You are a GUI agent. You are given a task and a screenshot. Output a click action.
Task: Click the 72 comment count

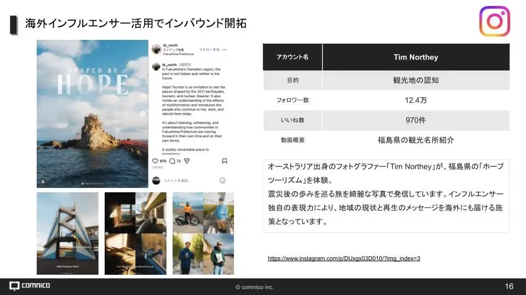click(x=179, y=161)
